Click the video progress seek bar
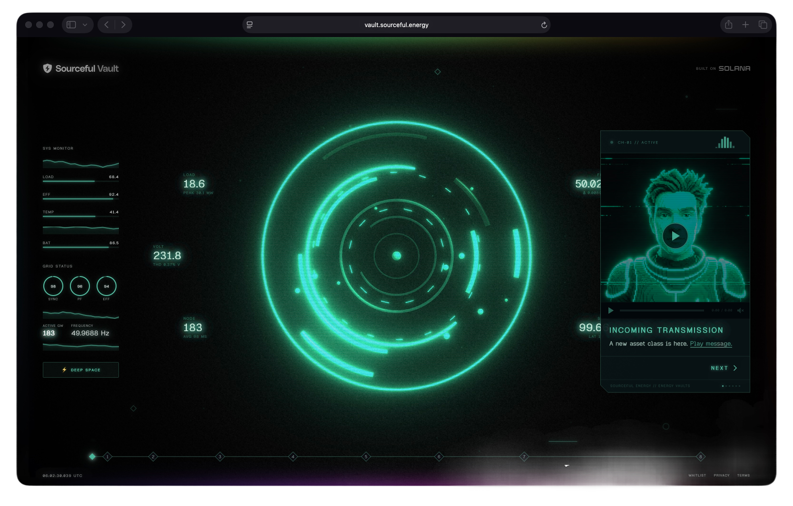The width and height of the screenshot is (793, 506). coord(661,310)
